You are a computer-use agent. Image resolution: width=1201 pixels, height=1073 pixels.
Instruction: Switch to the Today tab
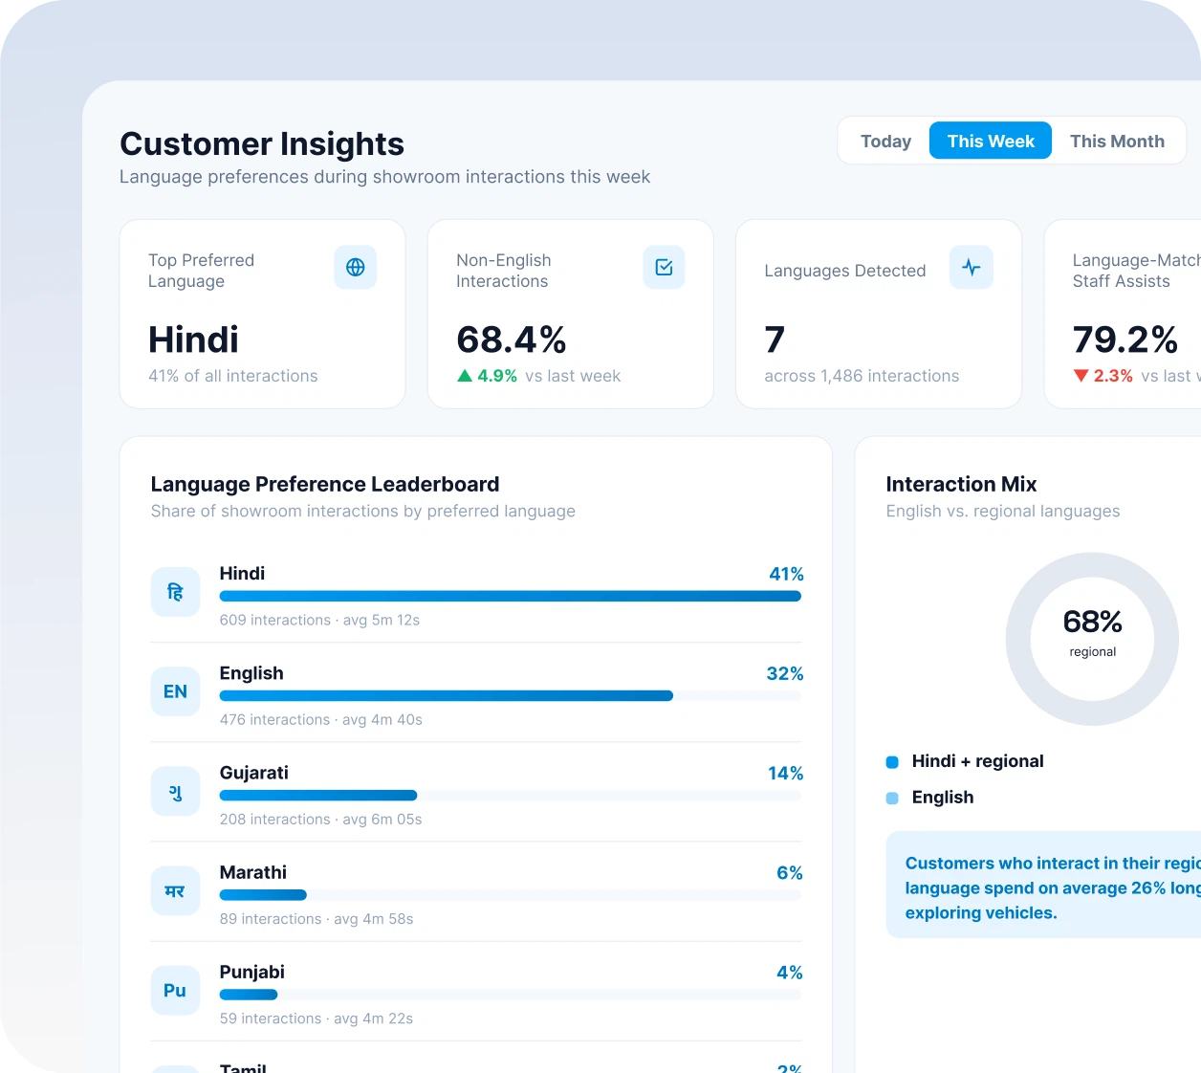click(x=885, y=141)
